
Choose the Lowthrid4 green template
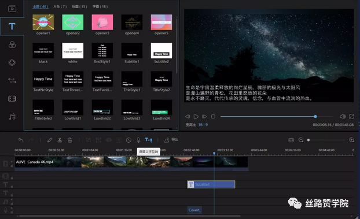pos(161,107)
